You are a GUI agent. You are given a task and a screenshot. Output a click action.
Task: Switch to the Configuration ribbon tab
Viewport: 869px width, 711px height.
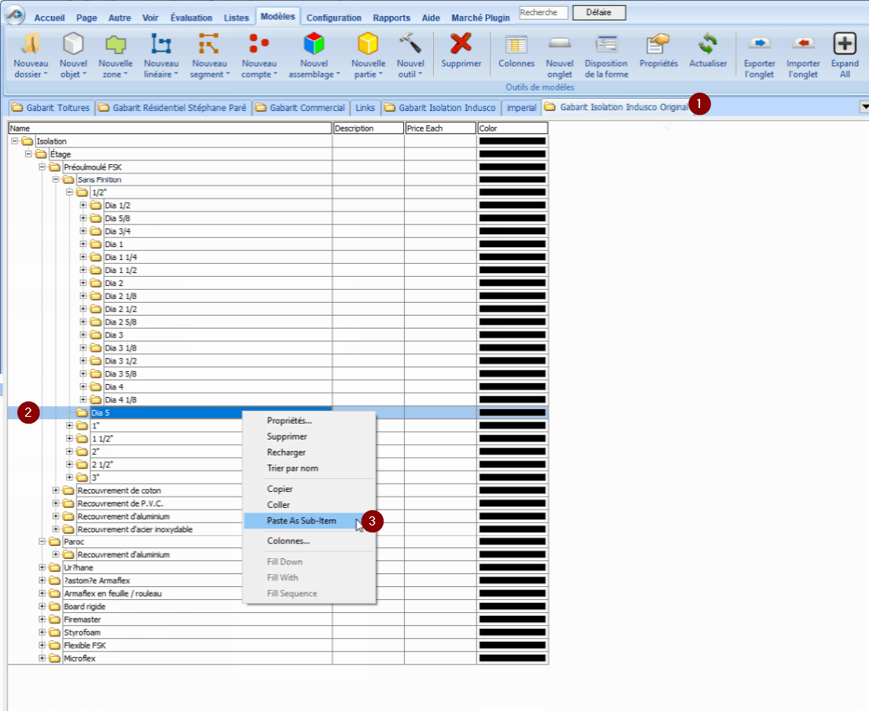click(x=334, y=17)
